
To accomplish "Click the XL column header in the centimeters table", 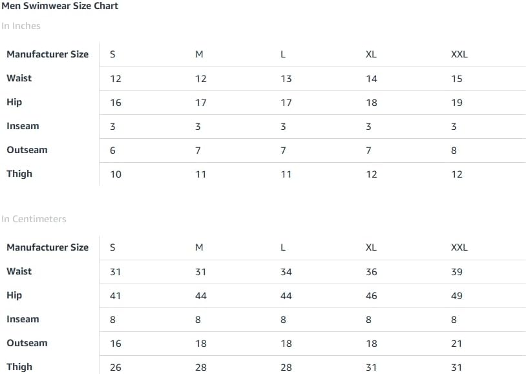I will [x=371, y=247].
